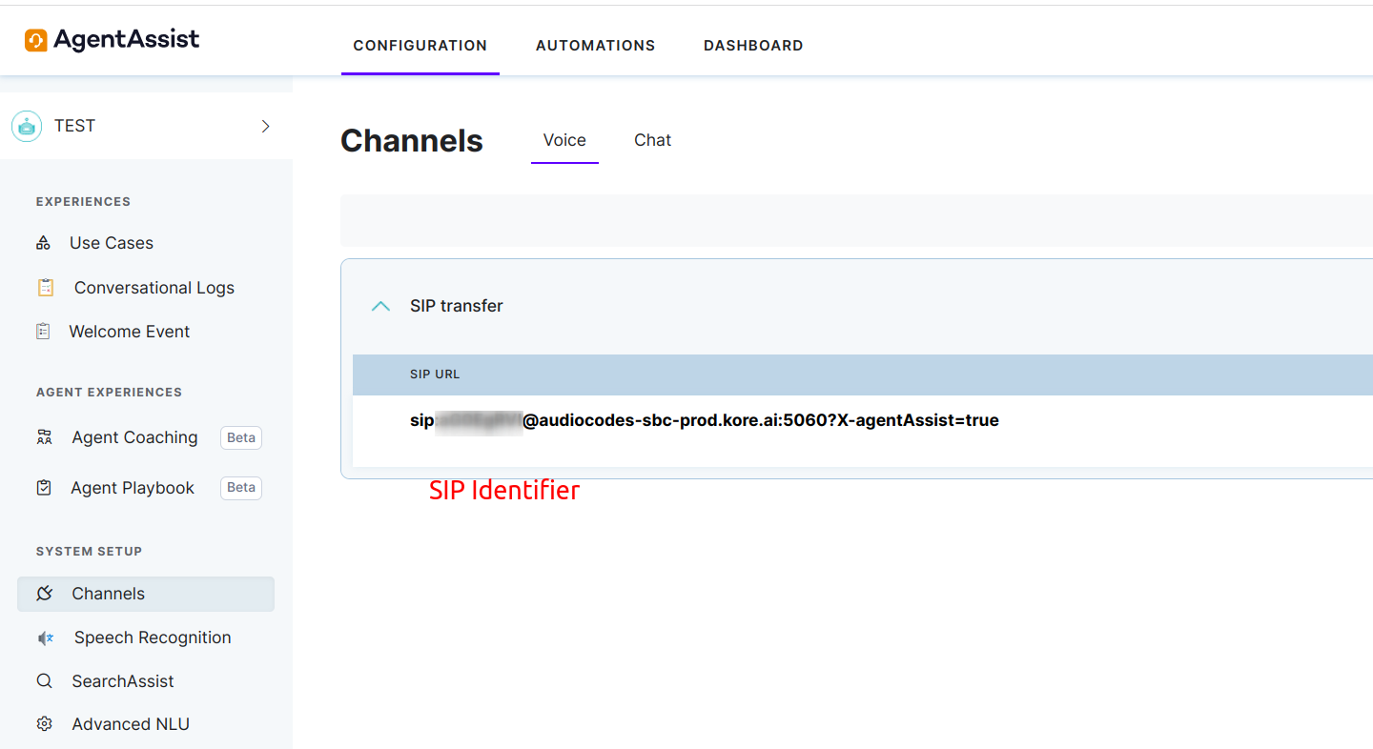1373x749 pixels.
Task: Click the Advanced NLU gear icon
Action: tap(44, 724)
